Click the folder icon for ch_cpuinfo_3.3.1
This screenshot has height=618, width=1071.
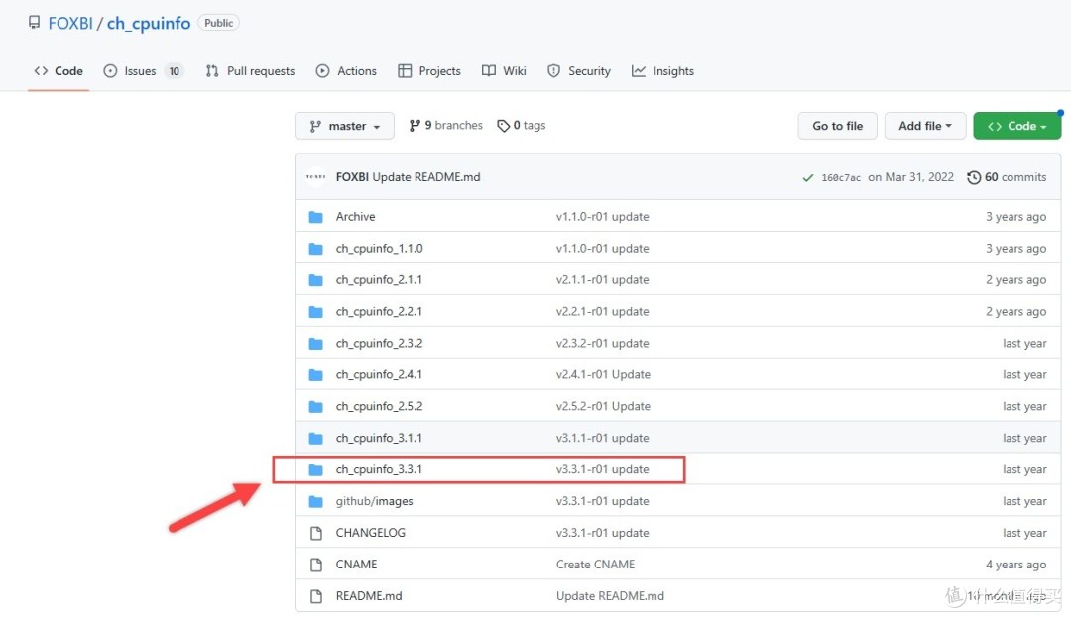coord(315,470)
